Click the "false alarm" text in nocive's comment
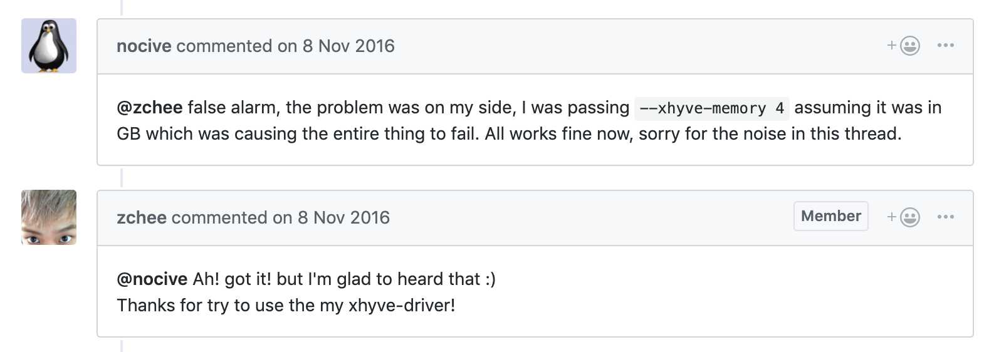Screen dimensions: 984x352 (231, 108)
